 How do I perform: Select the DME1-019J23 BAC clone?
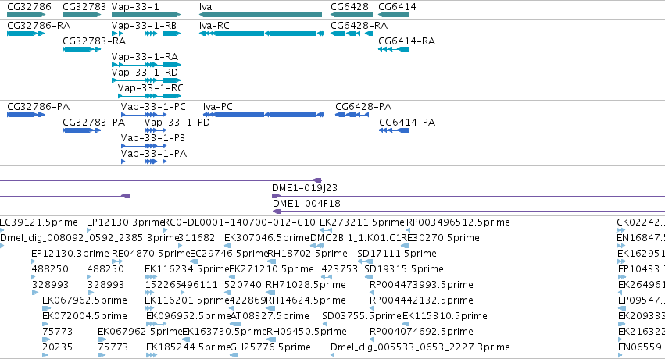tap(468, 196)
